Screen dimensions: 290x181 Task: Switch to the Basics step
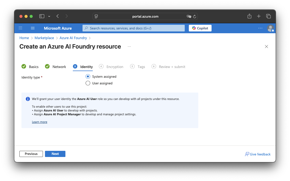coord(30,67)
